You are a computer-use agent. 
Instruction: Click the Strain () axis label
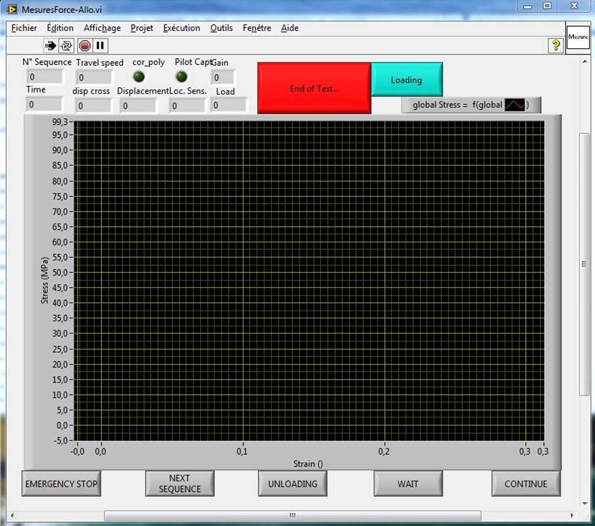pyautogui.click(x=308, y=463)
